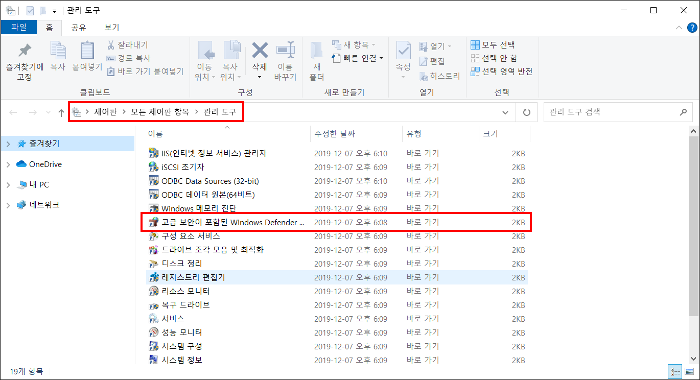The image size is (700, 380).
Task: Click 선택 안 함
Action: click(x=494, y=58)
